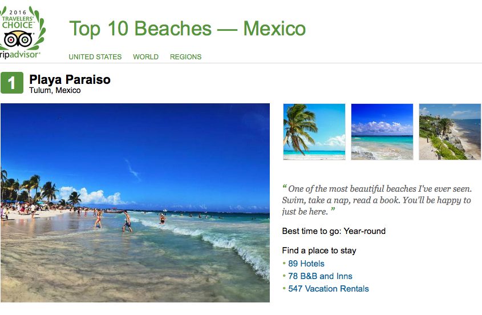This screenshot has height=315, width=482.
Task: Click the Find a place to stay heading
Action: pos(319,251)
